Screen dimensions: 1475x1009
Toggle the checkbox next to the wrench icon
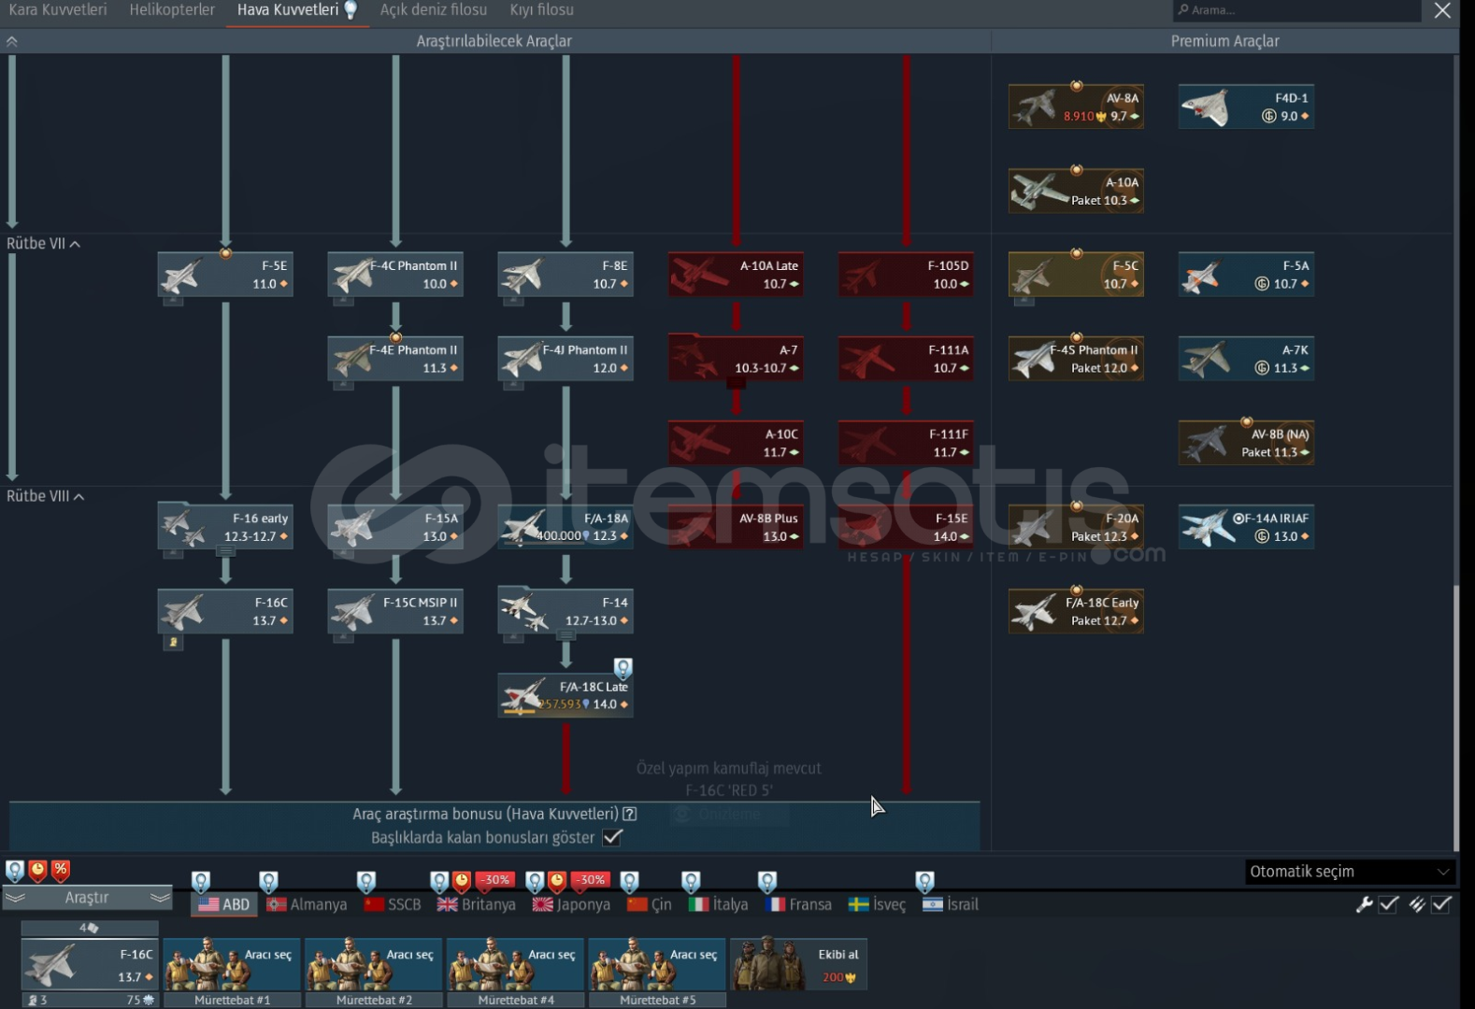click(1389, 904)
